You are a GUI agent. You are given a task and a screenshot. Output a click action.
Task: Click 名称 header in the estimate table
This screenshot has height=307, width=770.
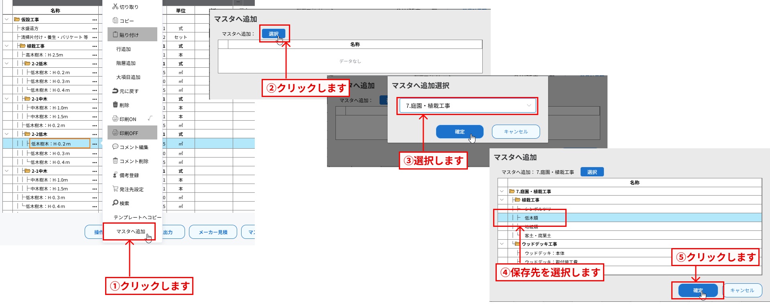coord(55,11)
